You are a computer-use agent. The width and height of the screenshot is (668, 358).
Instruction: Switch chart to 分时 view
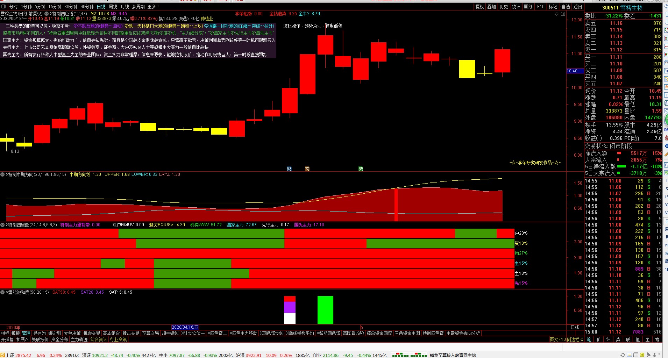(13, 7)
